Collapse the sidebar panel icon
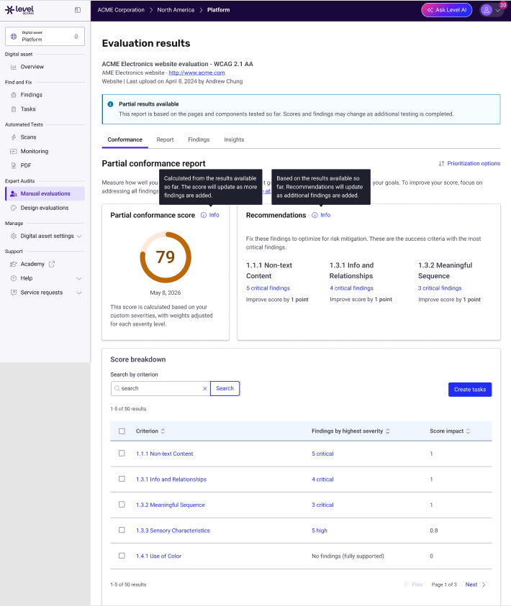This screenshot has width=511, height=606. point(78,10)
